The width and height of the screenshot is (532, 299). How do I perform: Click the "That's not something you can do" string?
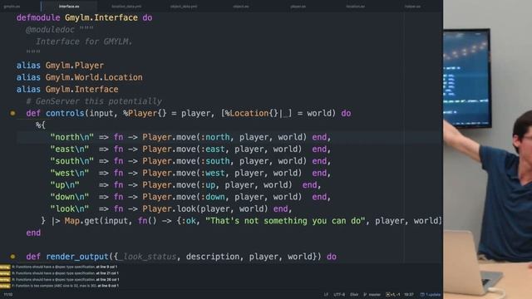tap(285, 221)
